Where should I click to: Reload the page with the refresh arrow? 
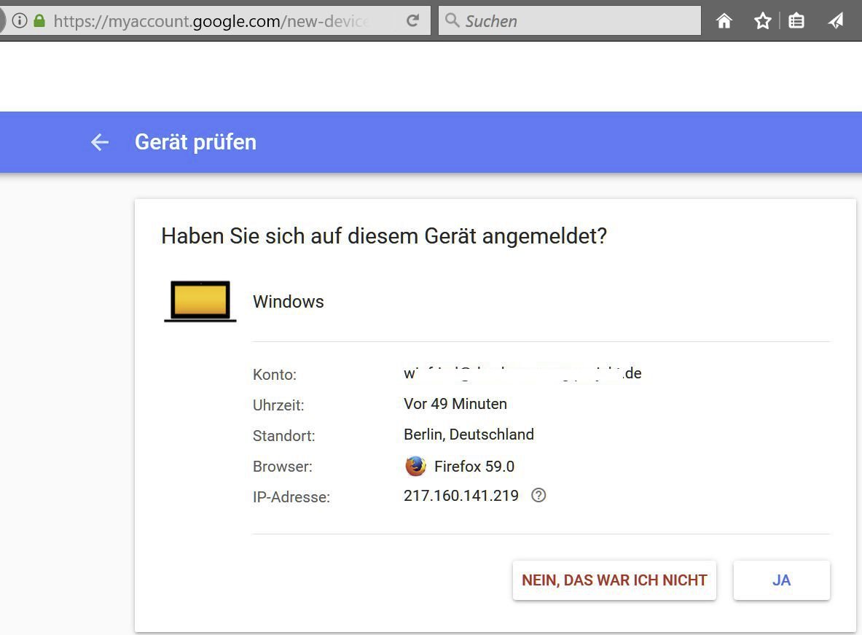point(412,21)
